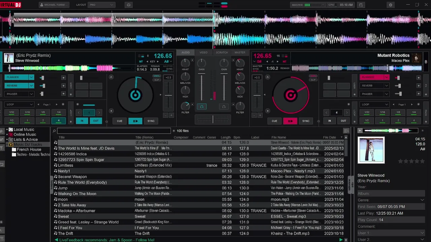Click CUE on the left deck

tap(120, 121)
